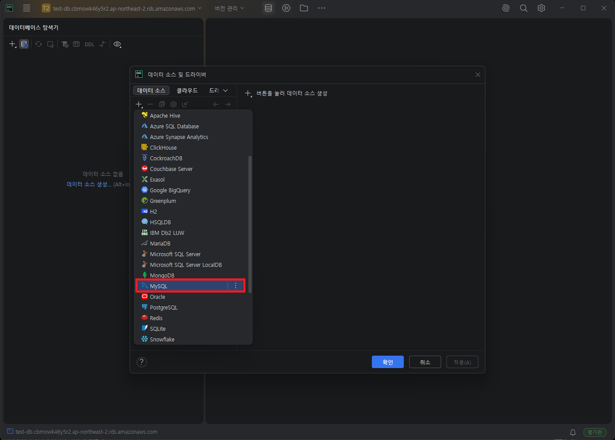Choose IBM Db2 LUW data source

191,233
